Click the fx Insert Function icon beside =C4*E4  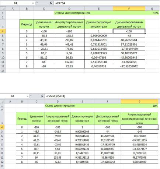tap(51, 3)
